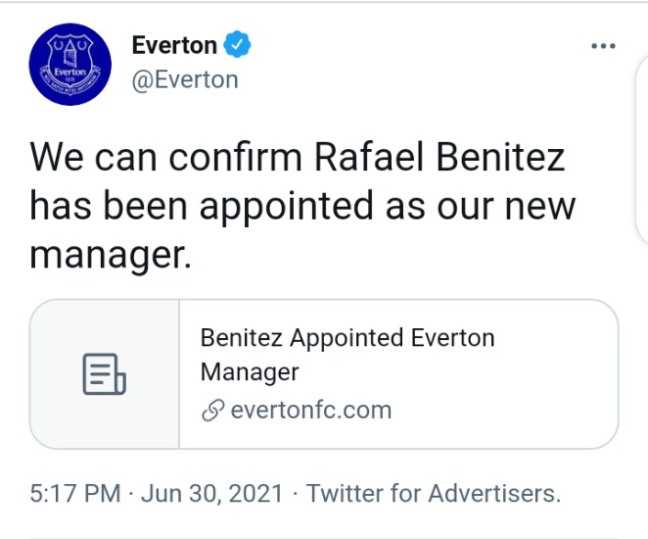Click the blue verified badge
Screen dimensions: 648x539
(237, 44)
